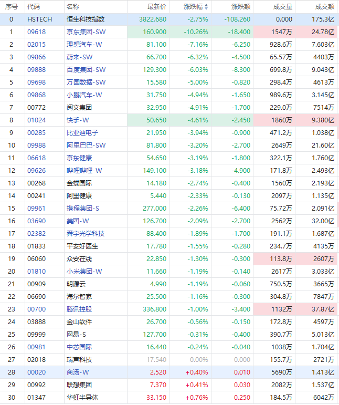Open 阿里巴巴-SW stock
The height and width of the screenshot is (405, 339).
click(x=86, y=146)
